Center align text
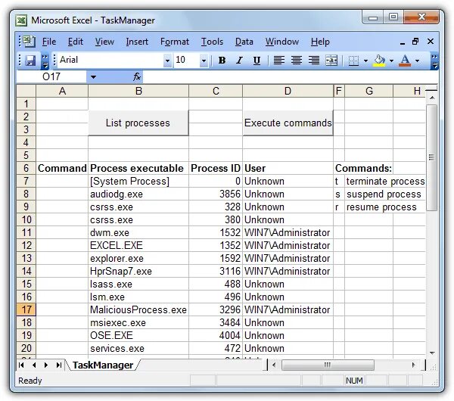This screenshot has width=454, height=401. pos(297,61)
